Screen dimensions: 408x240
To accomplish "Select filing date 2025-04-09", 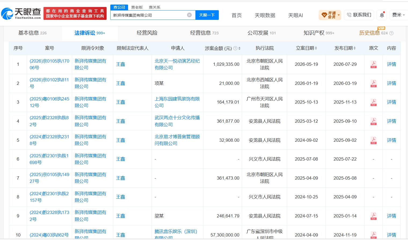I will 306,178.
